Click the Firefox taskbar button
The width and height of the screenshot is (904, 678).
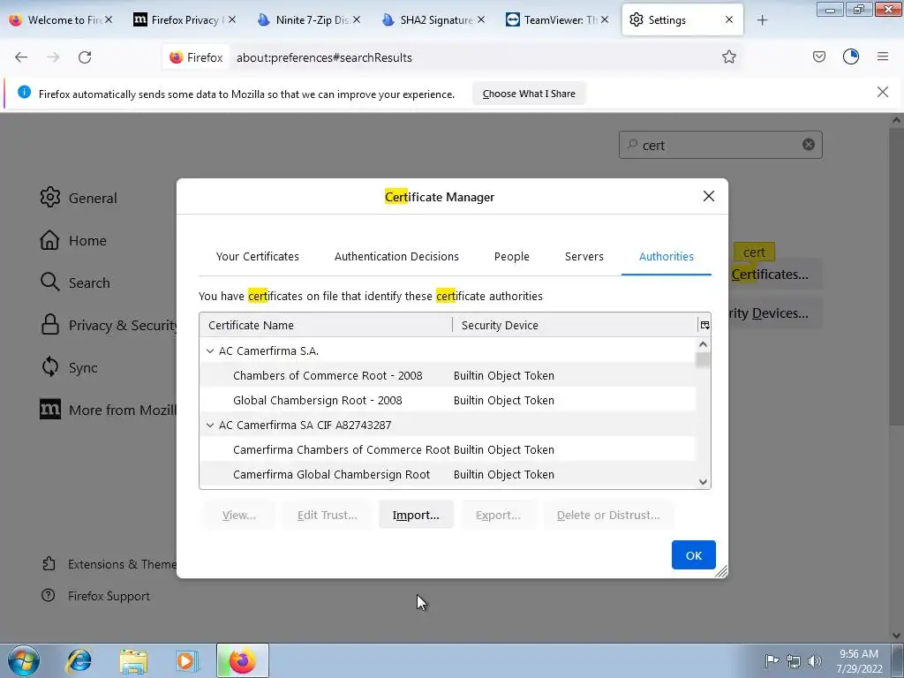pos(242,660)
